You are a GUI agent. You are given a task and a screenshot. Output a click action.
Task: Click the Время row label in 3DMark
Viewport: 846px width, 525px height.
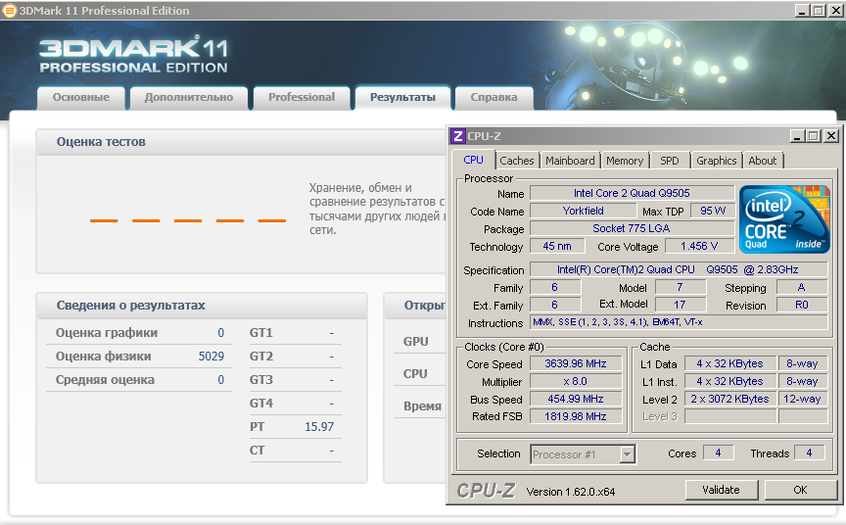tap(422, 406)
